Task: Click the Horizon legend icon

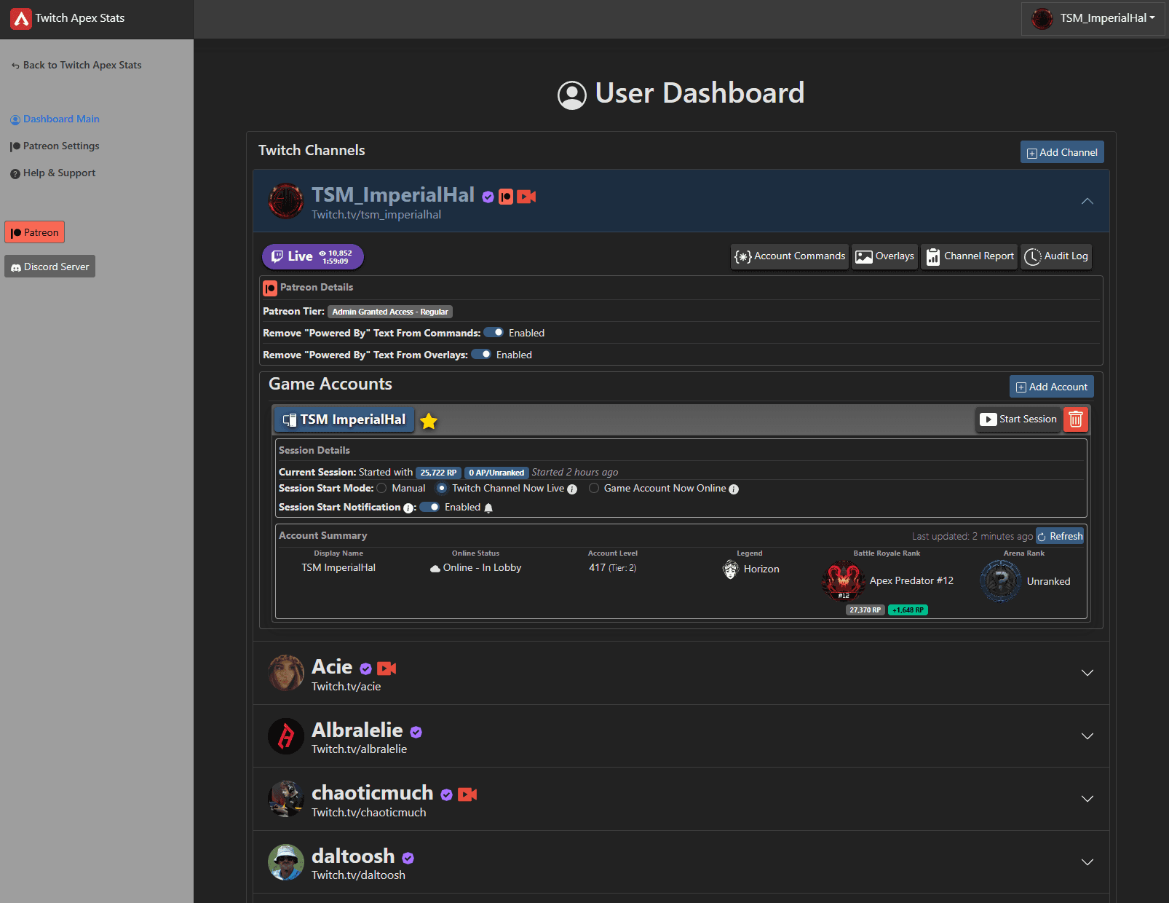Action: 731,569
